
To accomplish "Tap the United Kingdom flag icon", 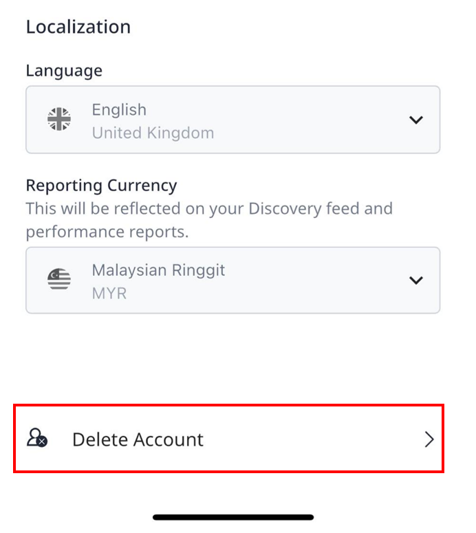I will click(x=59, y=119).
